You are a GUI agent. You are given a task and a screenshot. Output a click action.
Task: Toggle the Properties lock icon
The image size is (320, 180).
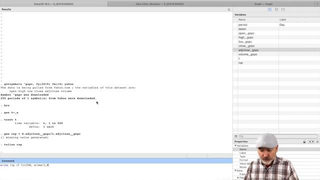click(x=304, y=141)
